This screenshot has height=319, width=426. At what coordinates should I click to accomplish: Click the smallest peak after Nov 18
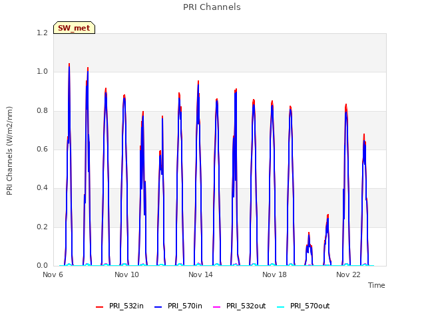coord(309,234)
